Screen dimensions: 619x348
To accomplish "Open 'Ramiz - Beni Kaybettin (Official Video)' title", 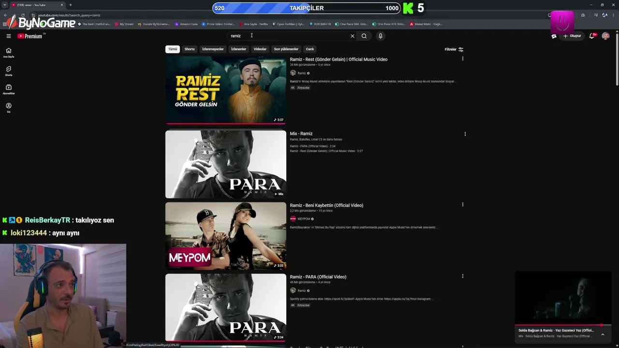I will (326, 205).
